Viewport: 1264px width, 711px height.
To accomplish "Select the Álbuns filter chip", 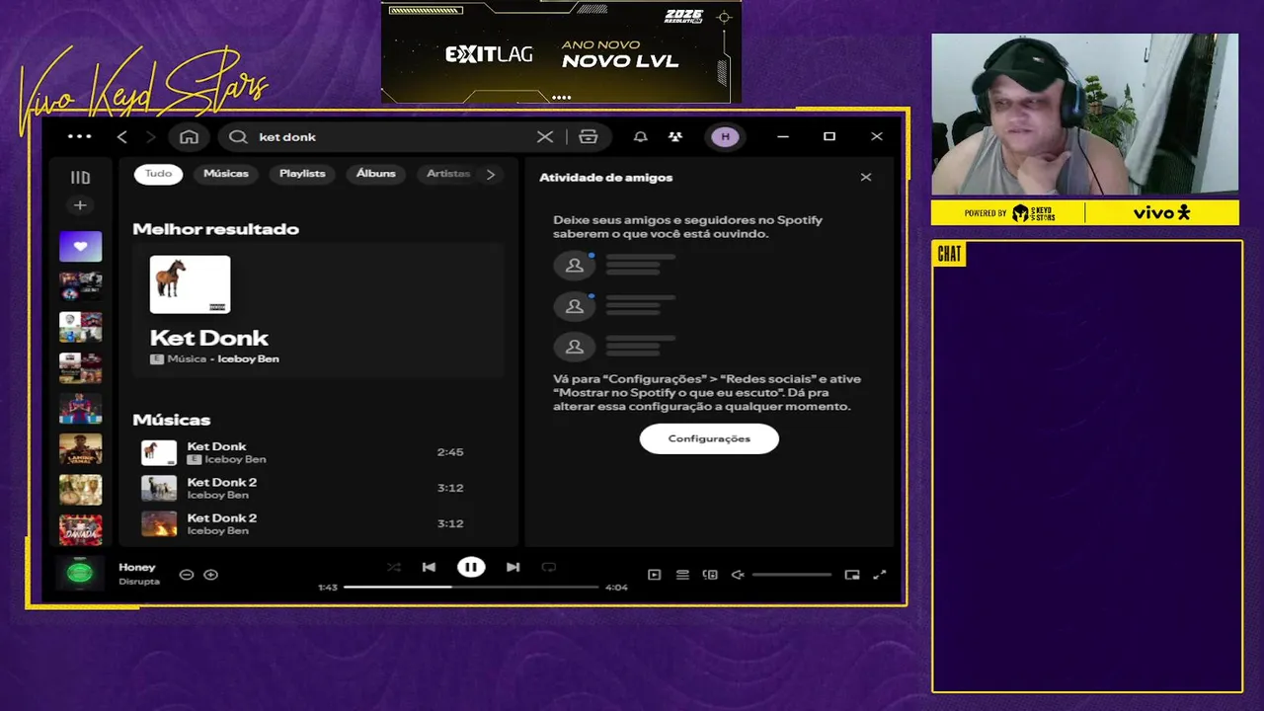I will click(x=376, y=174).
